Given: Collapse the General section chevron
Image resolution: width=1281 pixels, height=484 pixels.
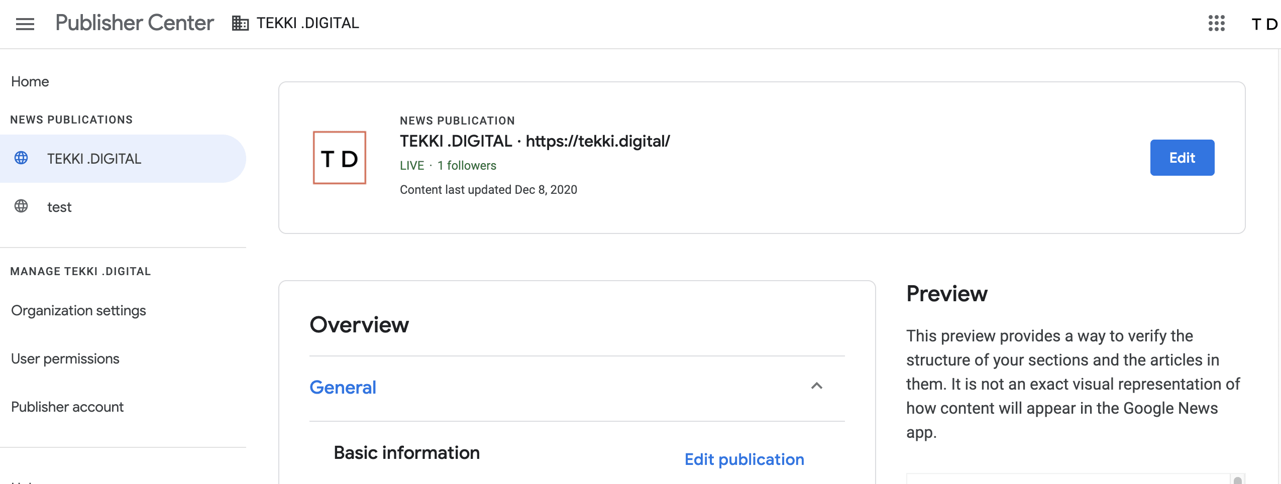Looking at the screenshot, I should pyautogui.click(x=817, y=386).
